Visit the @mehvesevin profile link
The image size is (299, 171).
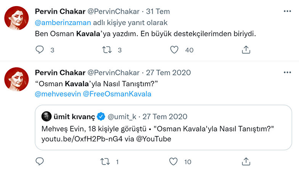coord(58,94)
